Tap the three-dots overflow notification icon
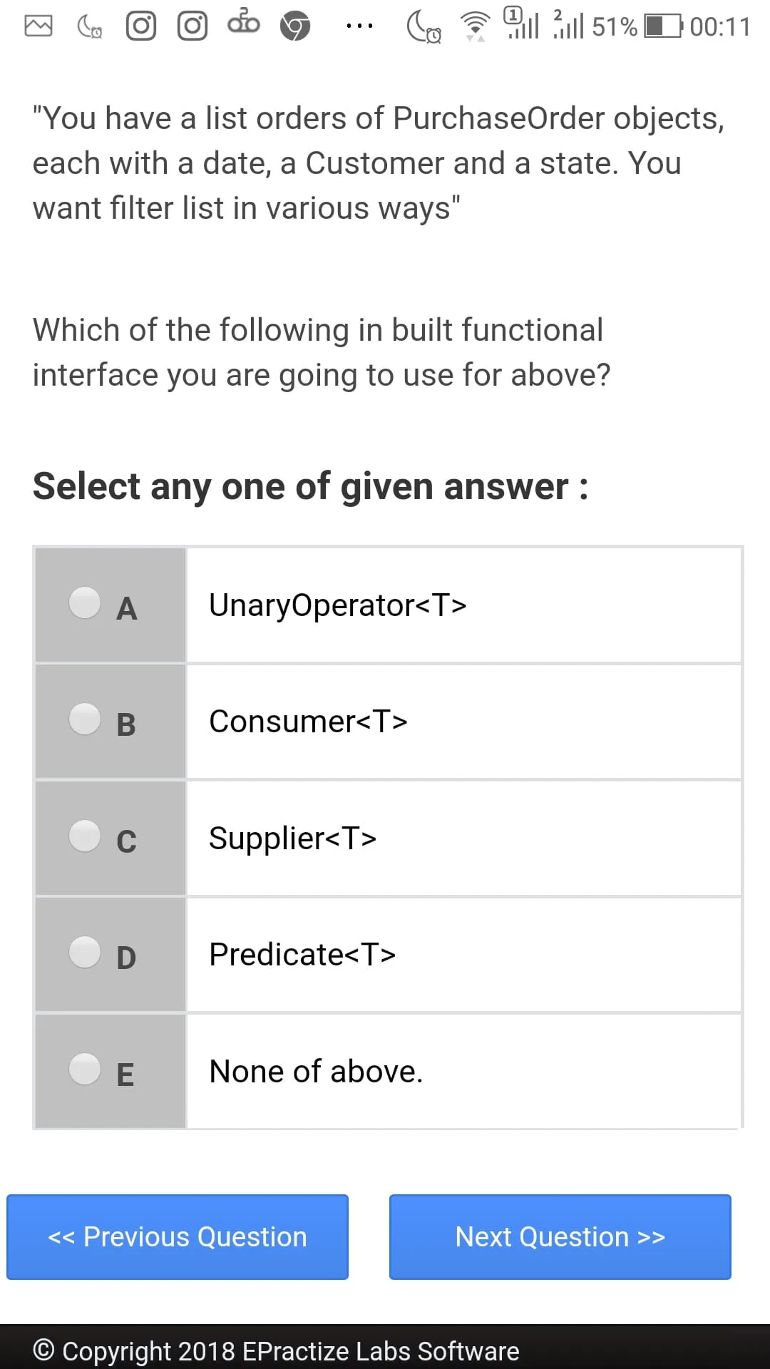Image resolution: width=770 pixels, height=1369 pixels. pos(359,26)
